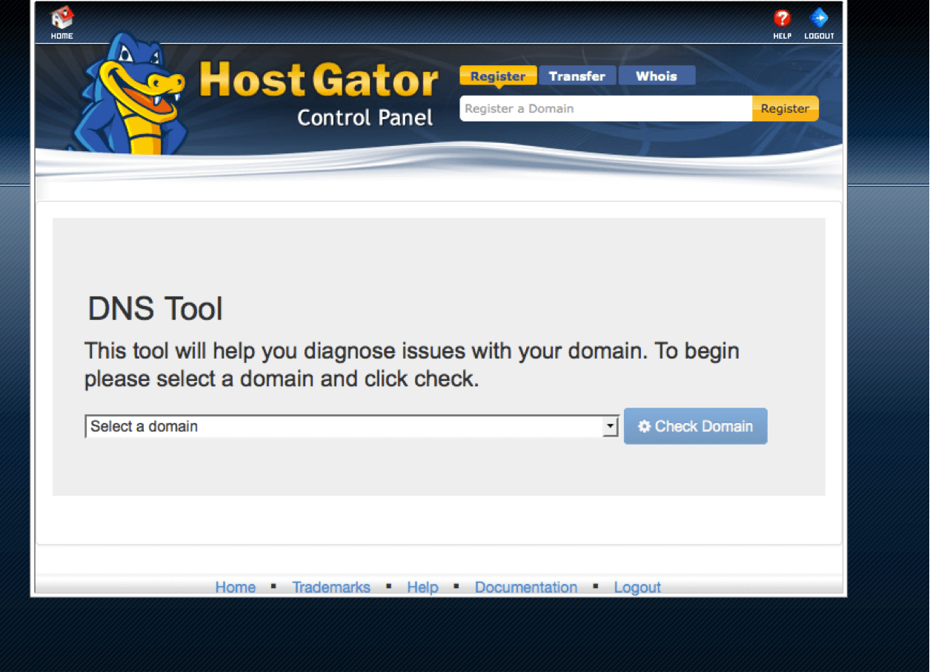Click the Logout arrow icon
This screenshot has width=930, height=672.
[819, 19]
